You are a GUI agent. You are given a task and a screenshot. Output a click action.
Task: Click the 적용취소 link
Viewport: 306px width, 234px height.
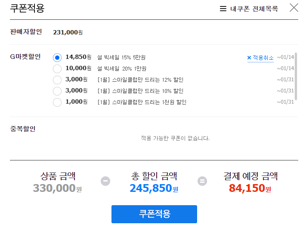(263, 58)
